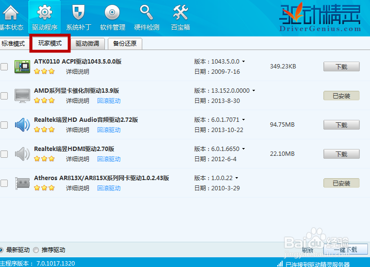Click the 94.75MB file size text
The image size is (370, 267).
(282, 125)
